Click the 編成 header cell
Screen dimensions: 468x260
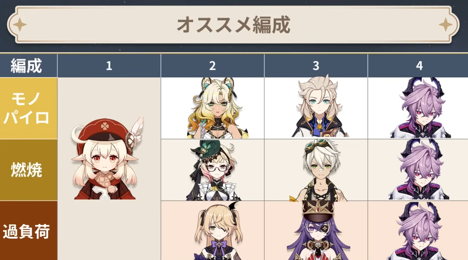click(29, 66)
